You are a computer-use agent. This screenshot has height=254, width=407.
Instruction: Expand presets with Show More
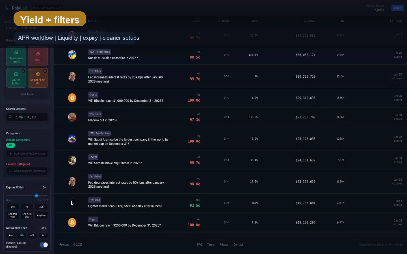(27, 94)
